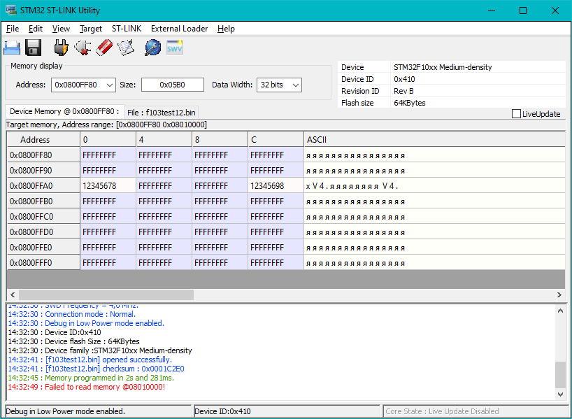Click the 'Device family' log line
This screenshot has height=419, width=572.
[x=100, y=350]
